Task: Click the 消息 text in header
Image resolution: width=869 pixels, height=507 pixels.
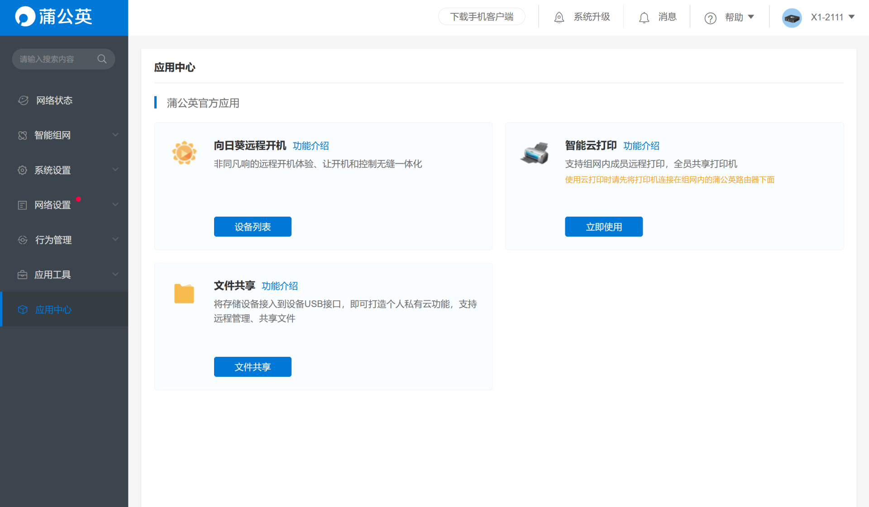Action: 668,17
